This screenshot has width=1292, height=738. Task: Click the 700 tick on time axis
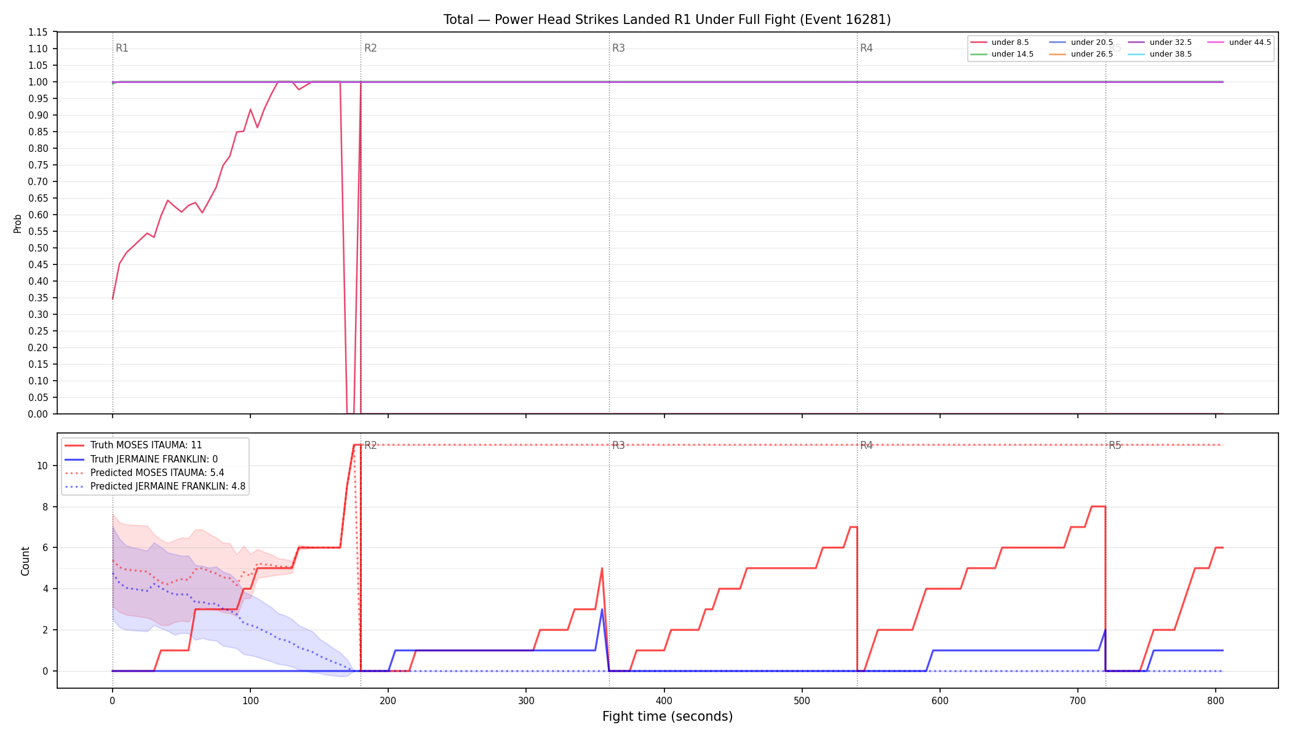(1078, 700)
